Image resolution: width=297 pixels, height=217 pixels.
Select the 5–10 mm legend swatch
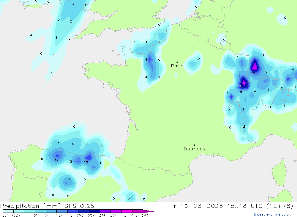51,211
